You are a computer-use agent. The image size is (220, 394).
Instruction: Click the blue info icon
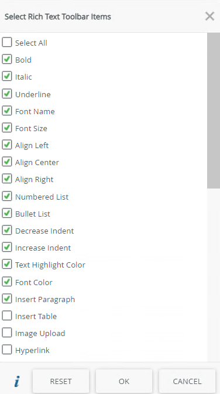pyautogui.click(x=17, y=382)
